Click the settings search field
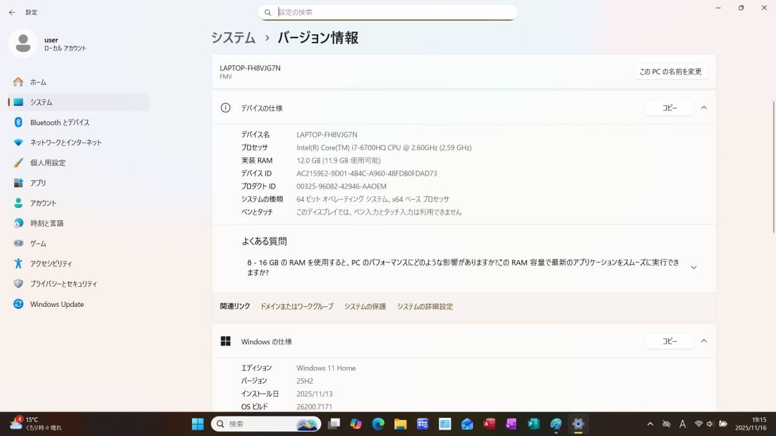This screenshot has height=436, width=776. click(388, 12)
